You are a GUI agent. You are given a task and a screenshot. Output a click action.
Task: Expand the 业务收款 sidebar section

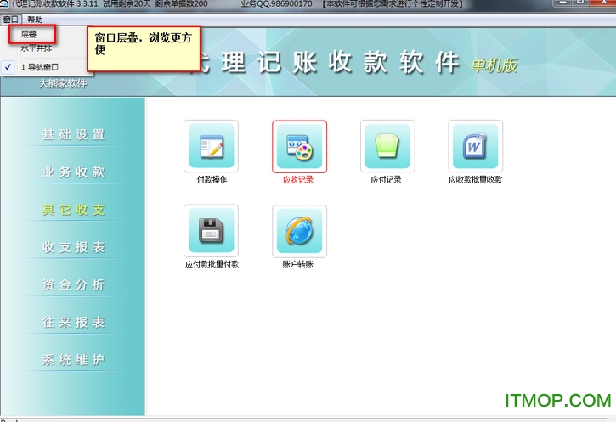click(74, 172)
